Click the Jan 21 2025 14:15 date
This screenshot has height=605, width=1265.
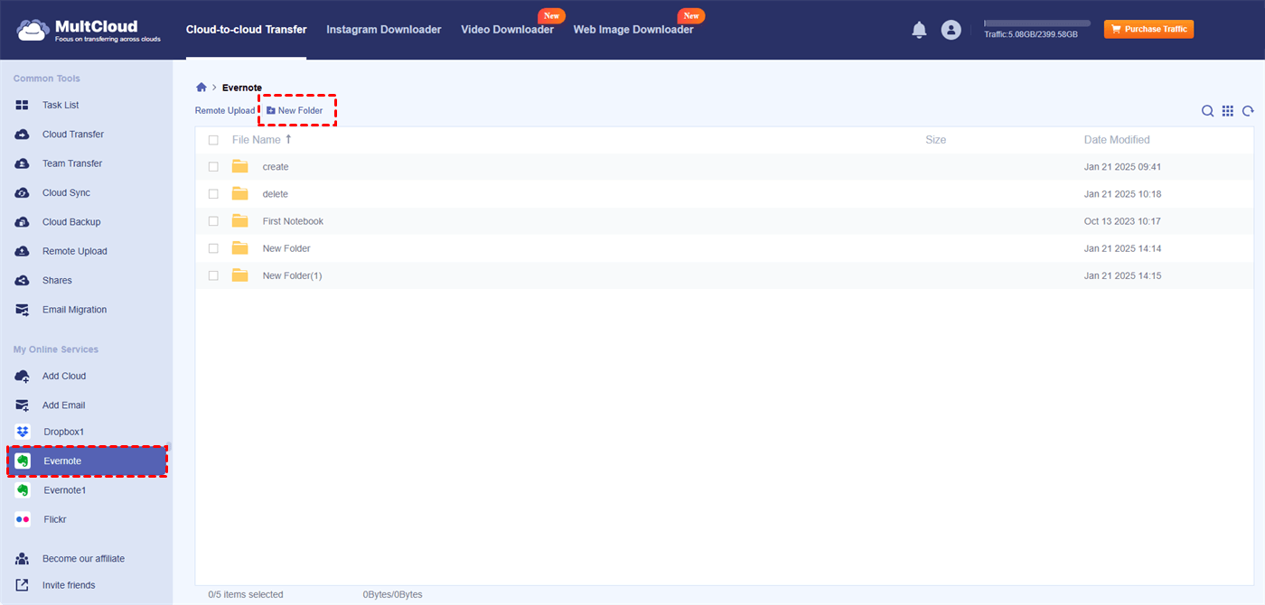1122,275
